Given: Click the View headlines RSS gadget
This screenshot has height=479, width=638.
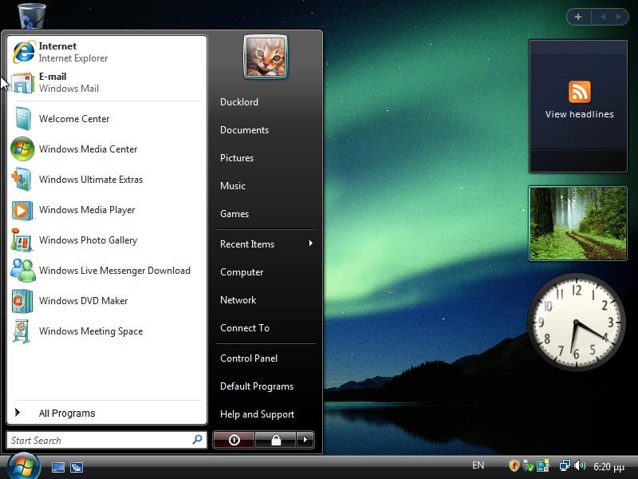Looking at the screenshot, I should pyautogui.click(x=578, y=104).
